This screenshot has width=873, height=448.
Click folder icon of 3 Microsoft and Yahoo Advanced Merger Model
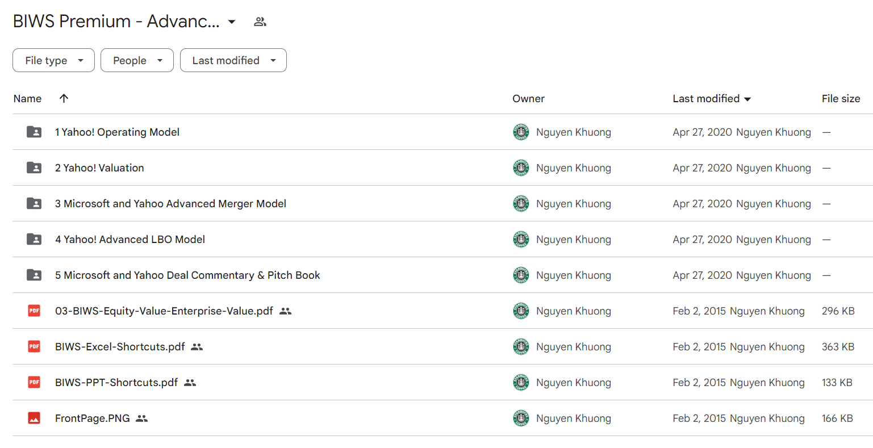(34, 203)
